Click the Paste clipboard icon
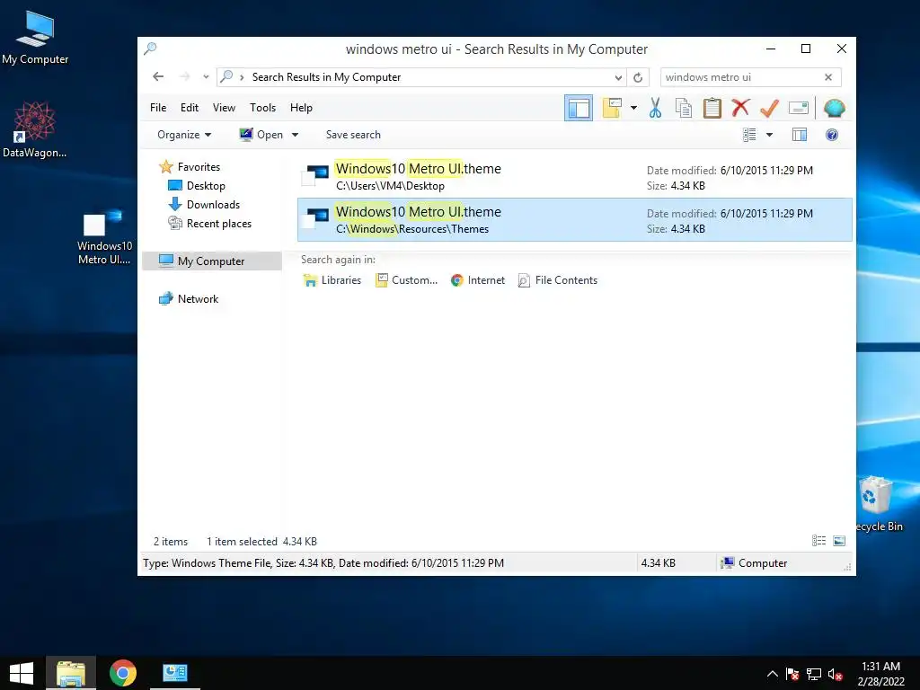The height and width of the screenshot is (690, 920). [x=712, y=108]
